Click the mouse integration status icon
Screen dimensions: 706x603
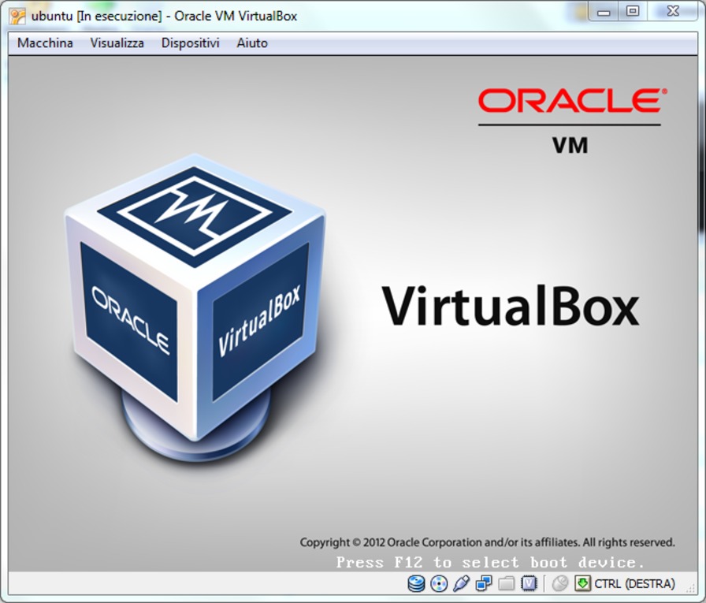[x=559, y=583]
